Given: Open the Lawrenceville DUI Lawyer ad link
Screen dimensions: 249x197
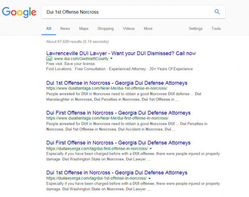Looking at the screenshot, I should click(x=121, y=53).
